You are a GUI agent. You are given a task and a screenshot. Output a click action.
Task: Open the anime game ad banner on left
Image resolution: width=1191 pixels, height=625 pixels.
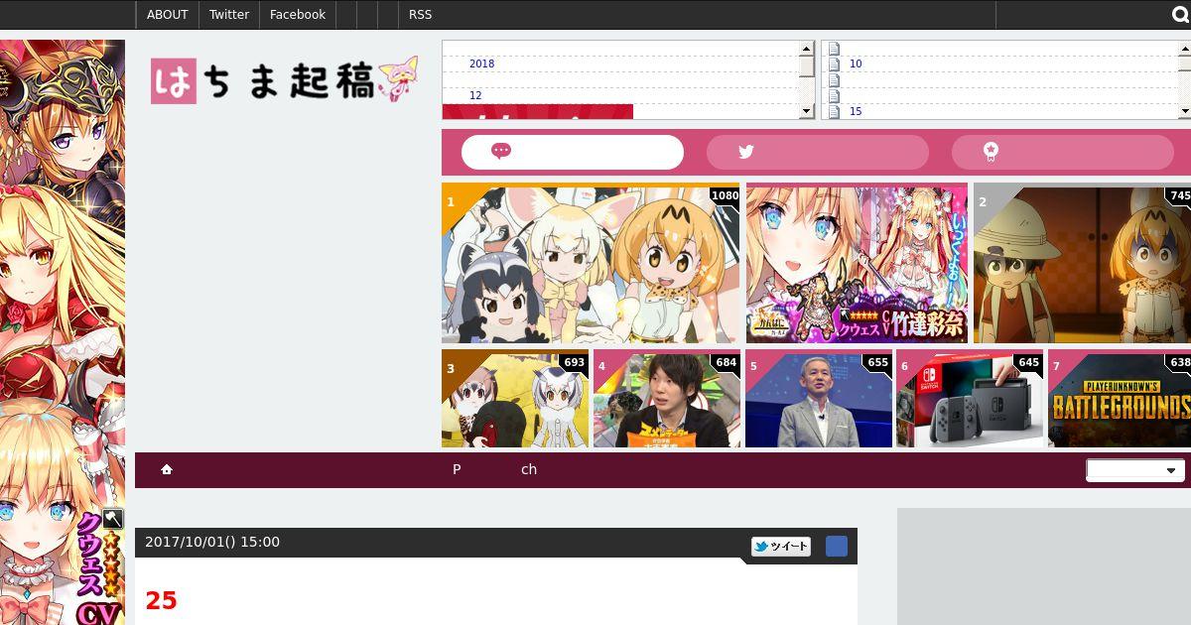pos(63,332)
